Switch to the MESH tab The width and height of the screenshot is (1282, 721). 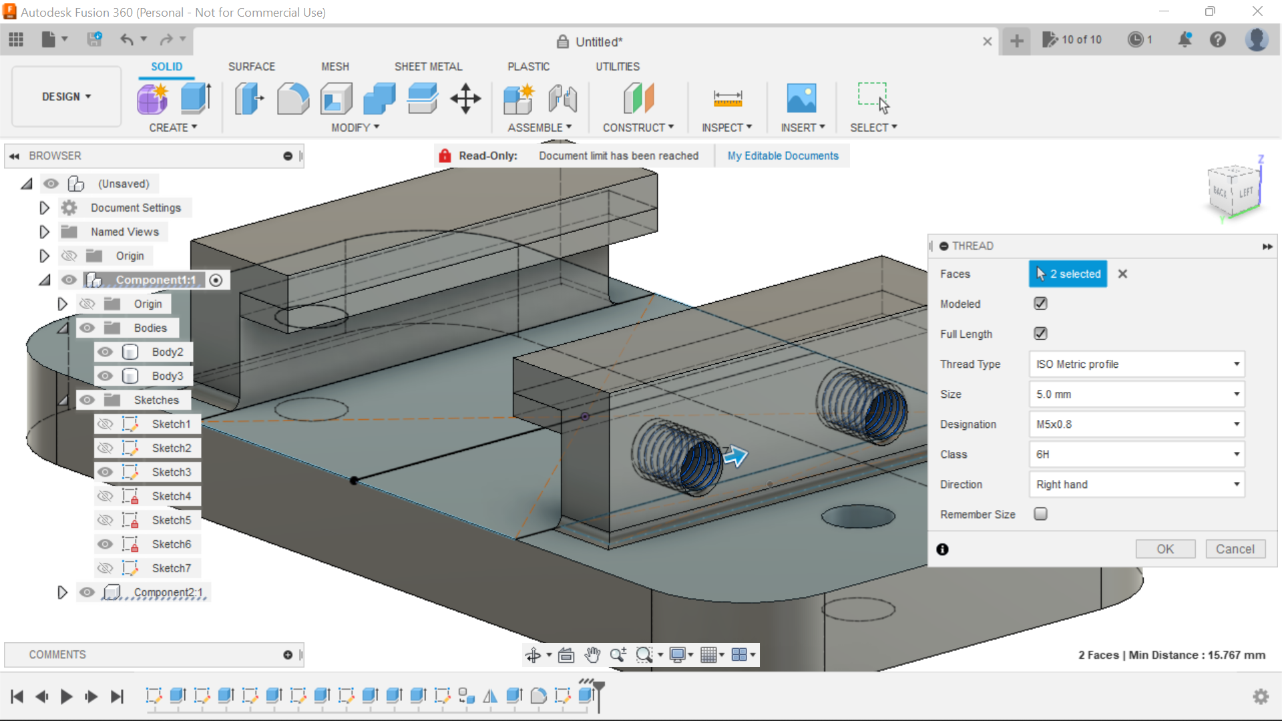click(335, 67)
